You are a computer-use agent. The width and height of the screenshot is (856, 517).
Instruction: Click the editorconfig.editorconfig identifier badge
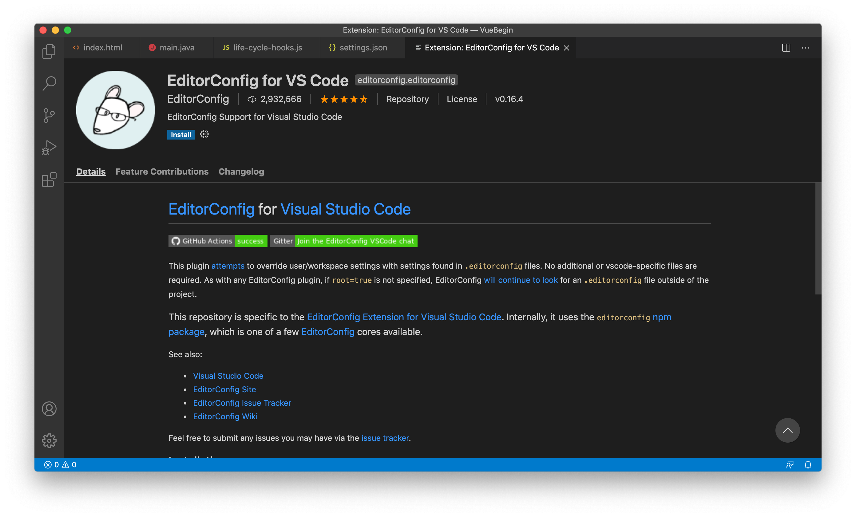(x=406, y=80)
